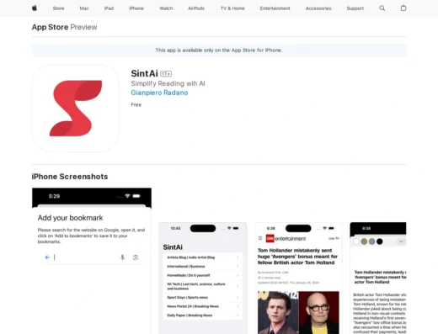Viewport: 438px width, 334px height.
Task: Select the tan color swatch
Action: coord(364,241)
